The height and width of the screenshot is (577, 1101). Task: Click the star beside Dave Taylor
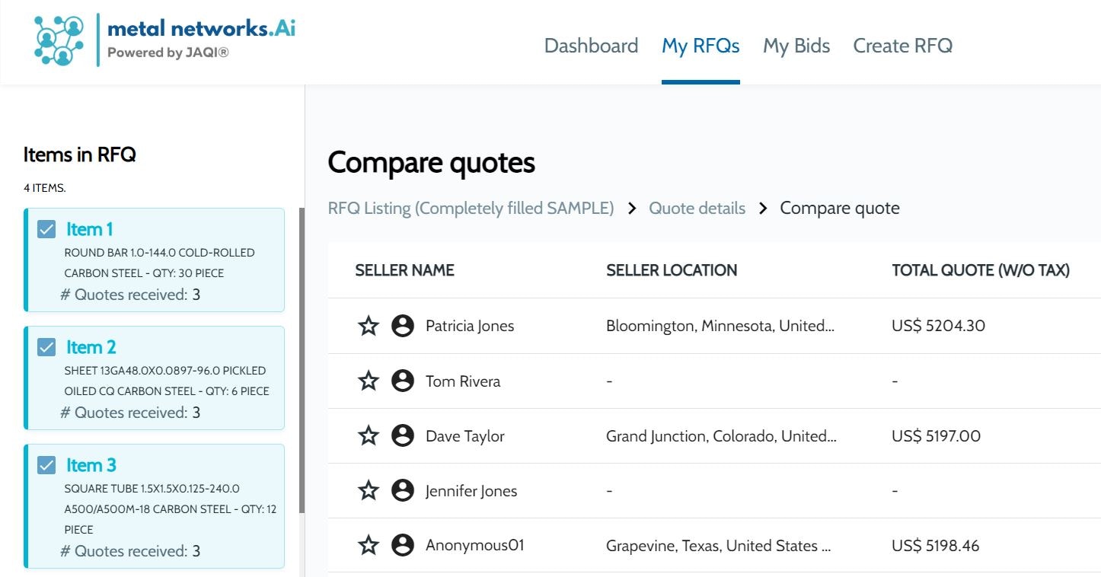coord(369,436)
